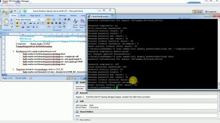This screenshot has height=123, width=220.
Task: Switch to the Home ribbon tab
Action: [x=14, y=15]
